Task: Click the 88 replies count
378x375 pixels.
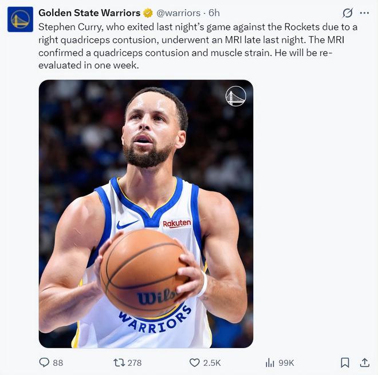Action: click(58, 362)
